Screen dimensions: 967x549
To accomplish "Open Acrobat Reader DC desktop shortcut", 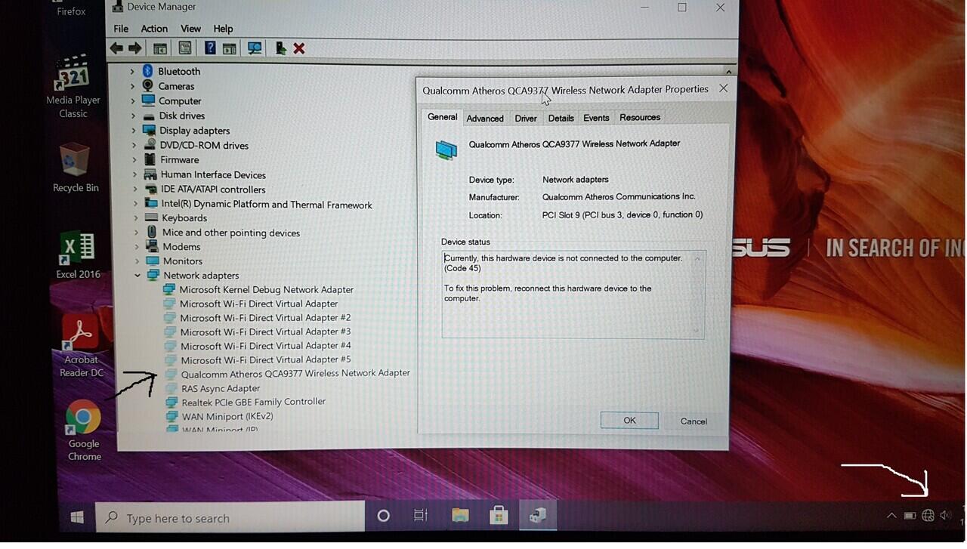I will [81, 347].
